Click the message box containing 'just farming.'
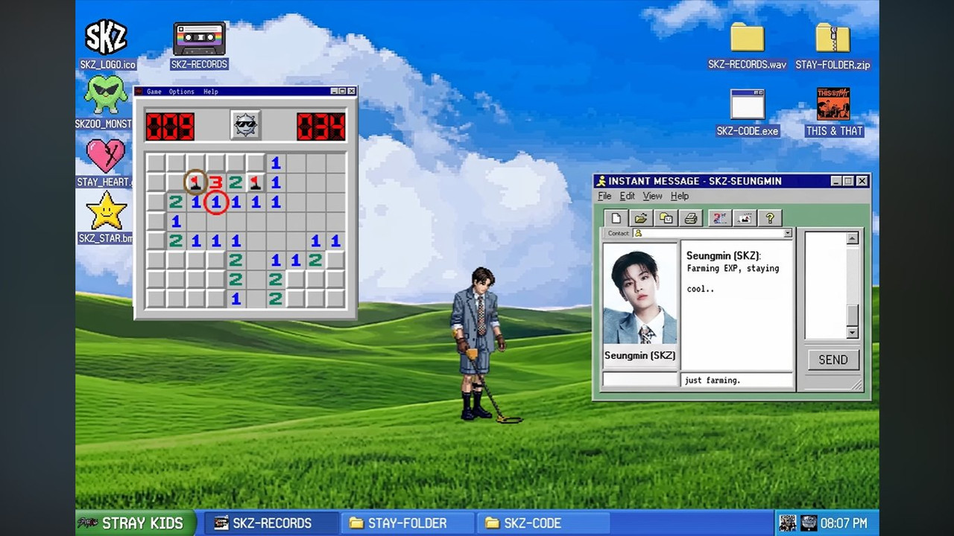The width and height of the screenshot is (954, 536). [x=737, y=380]
